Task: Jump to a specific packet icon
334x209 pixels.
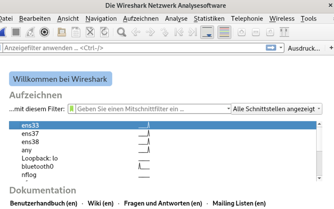Action: click(164, 32)
